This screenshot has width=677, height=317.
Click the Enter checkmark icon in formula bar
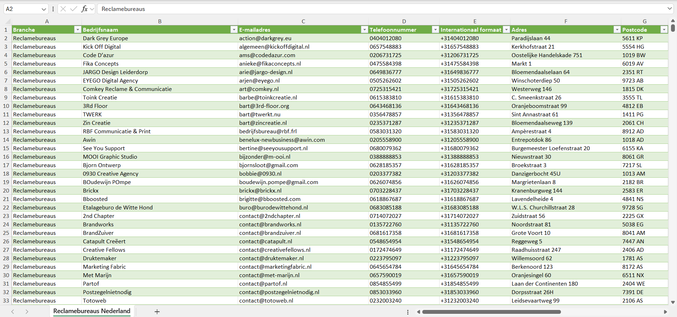[x=73, y=9]
